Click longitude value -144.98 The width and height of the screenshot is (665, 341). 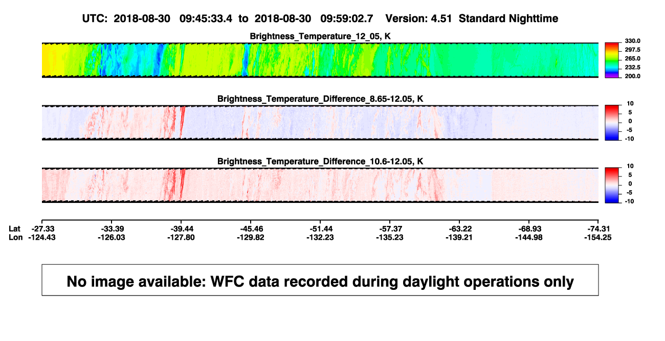tap(529, 237)
